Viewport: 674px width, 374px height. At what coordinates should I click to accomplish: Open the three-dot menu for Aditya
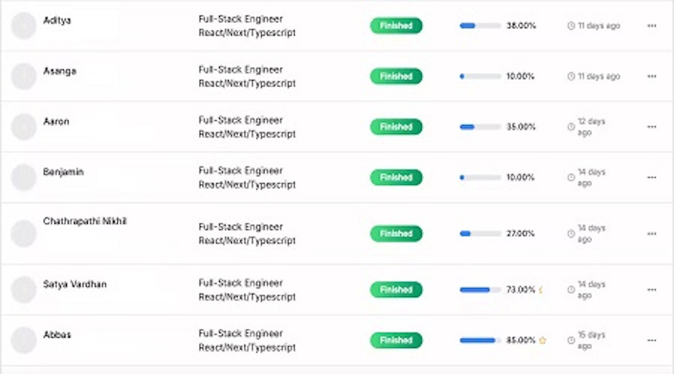coord(652,26)
